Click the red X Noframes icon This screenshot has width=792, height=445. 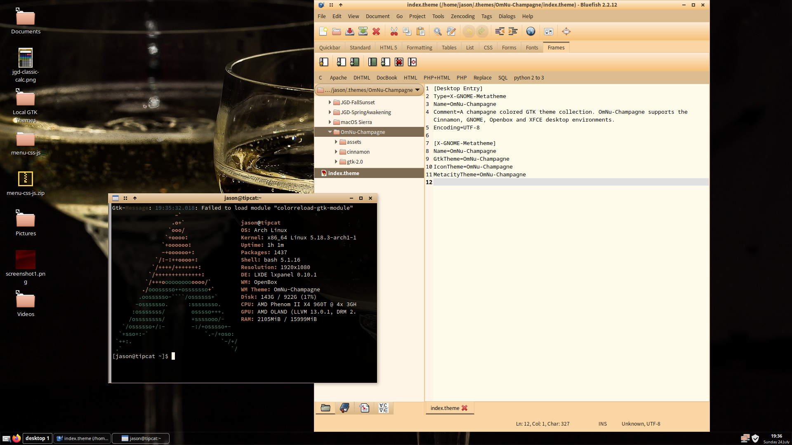pyautogui.click(x=399, y=62)
